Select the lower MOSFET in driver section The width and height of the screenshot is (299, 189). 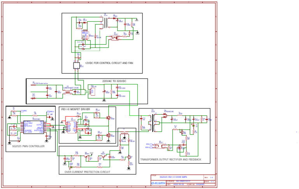(x=108, y=135)
